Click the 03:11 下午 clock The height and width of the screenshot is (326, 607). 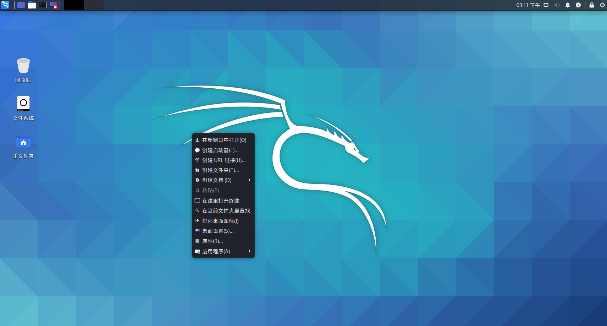tap(528, 5)
